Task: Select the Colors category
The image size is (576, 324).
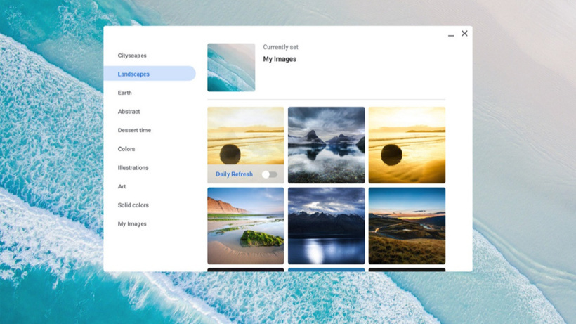Action: point(126,149)
